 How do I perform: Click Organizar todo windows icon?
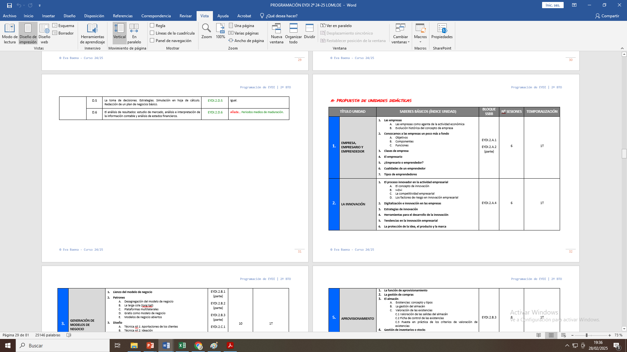pos(293,29)
